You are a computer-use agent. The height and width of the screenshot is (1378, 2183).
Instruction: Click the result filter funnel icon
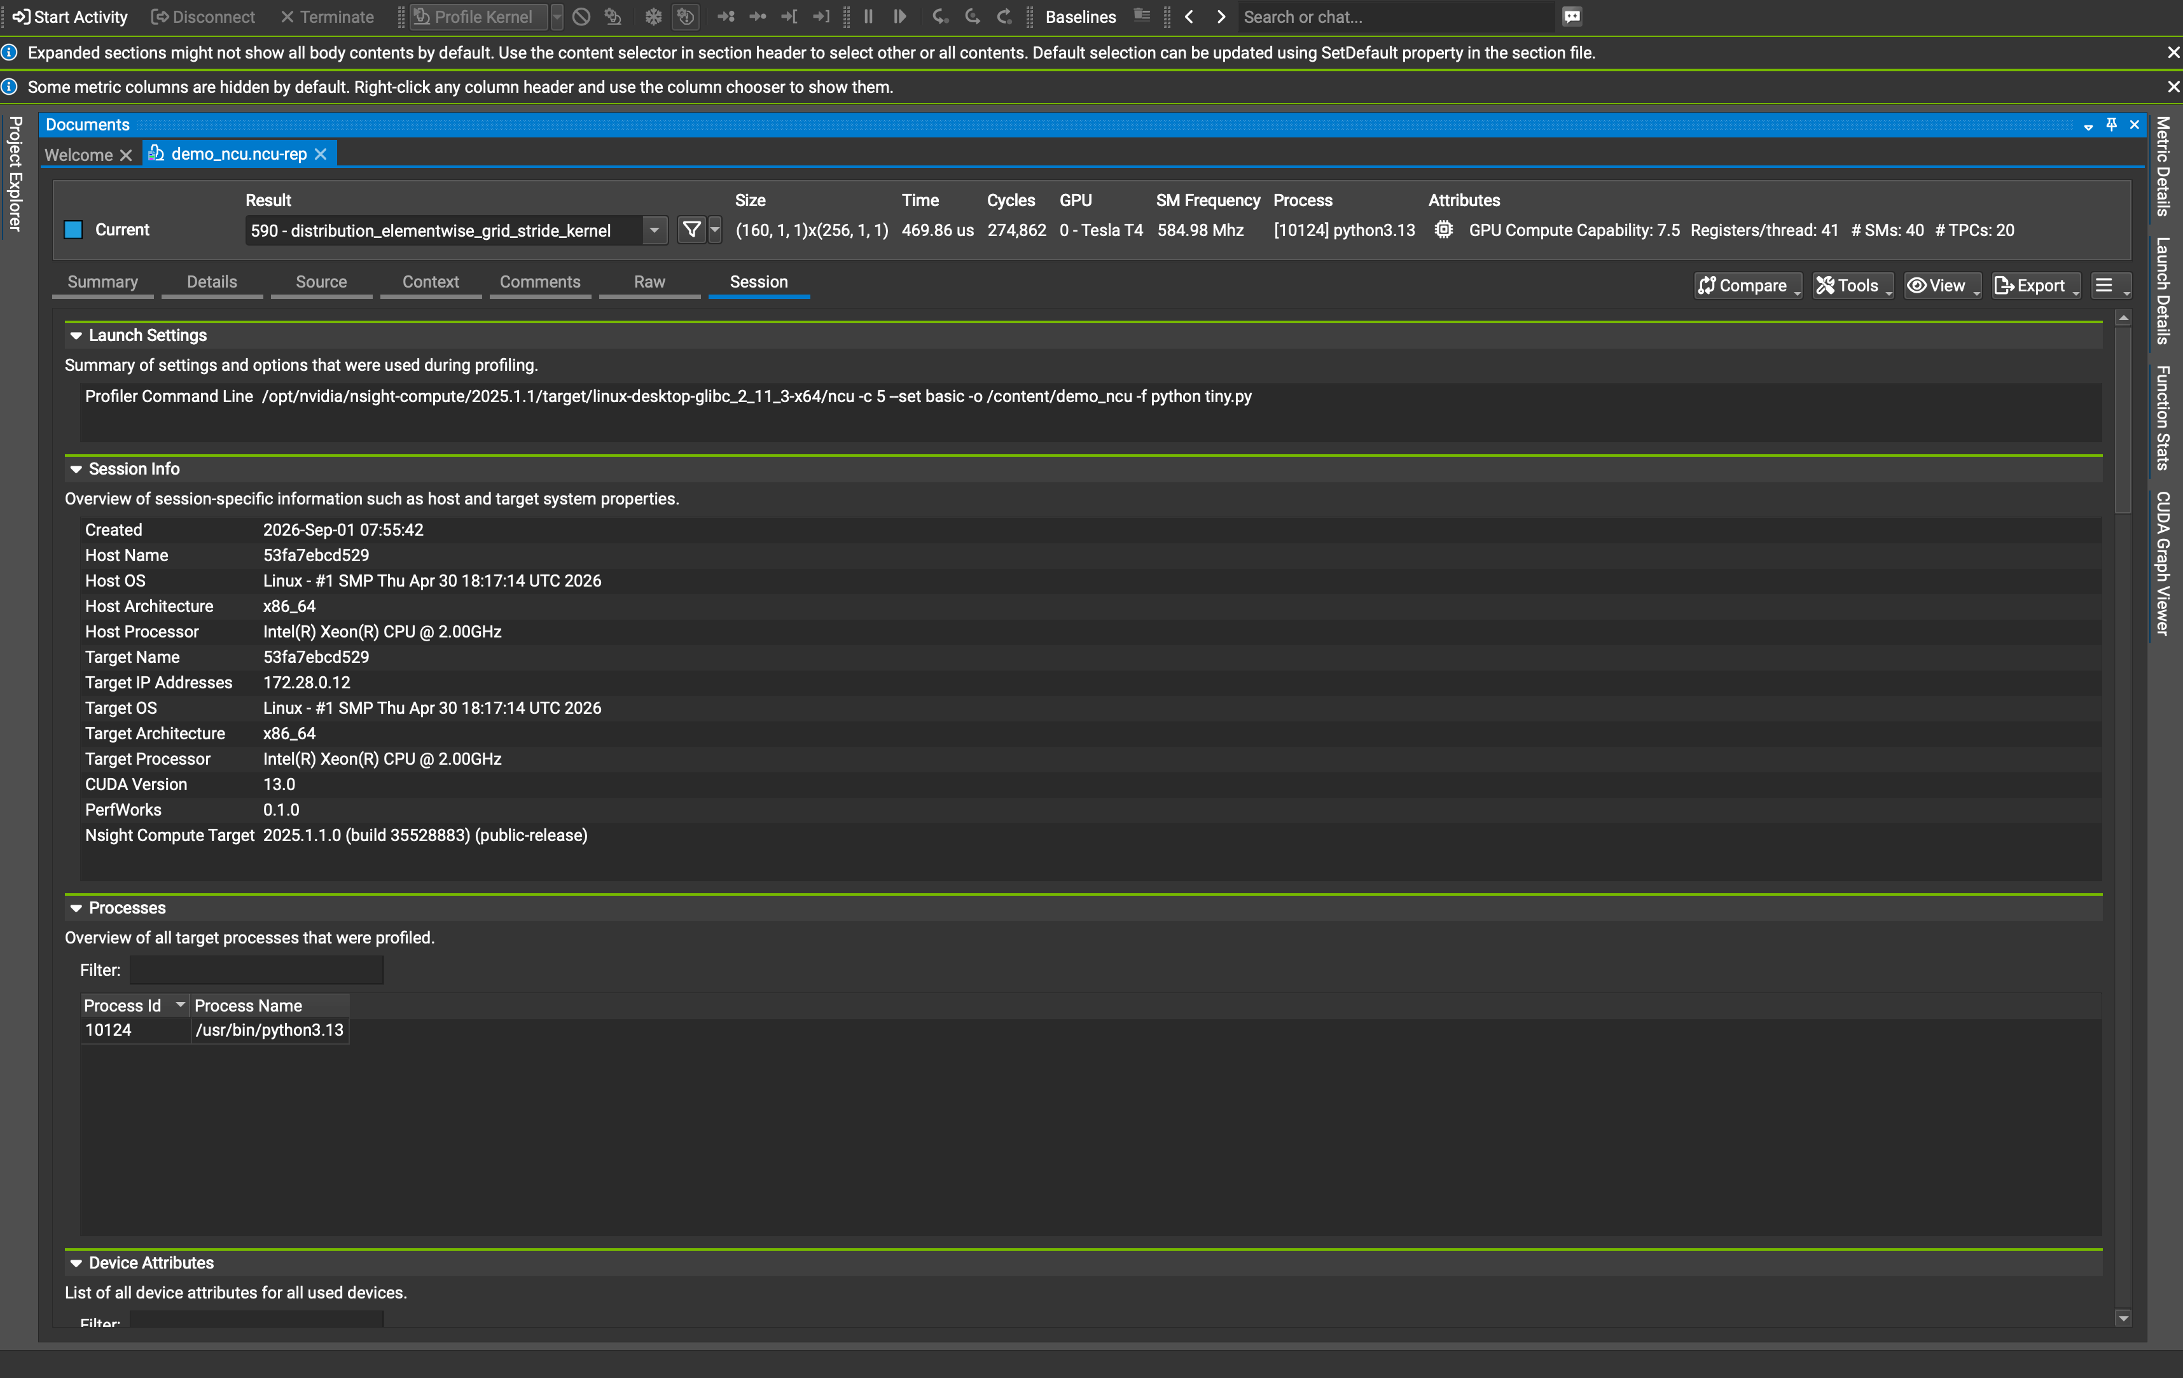[691, 230]
